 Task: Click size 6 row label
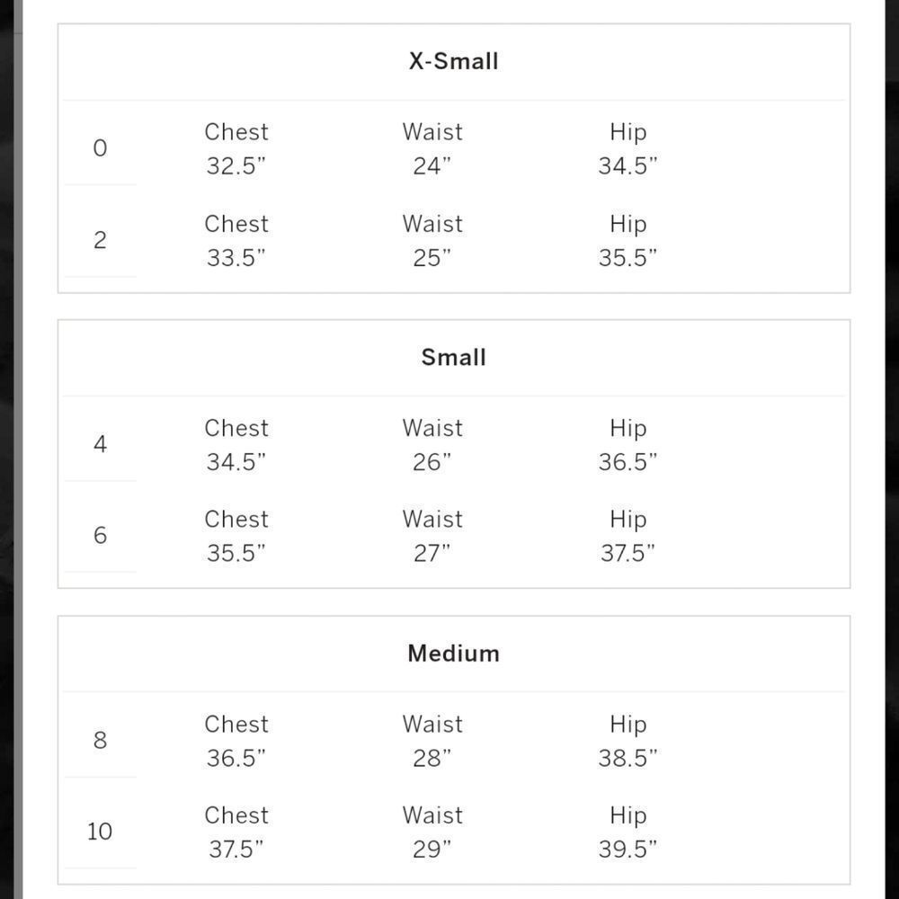click(x=100, y=535)
